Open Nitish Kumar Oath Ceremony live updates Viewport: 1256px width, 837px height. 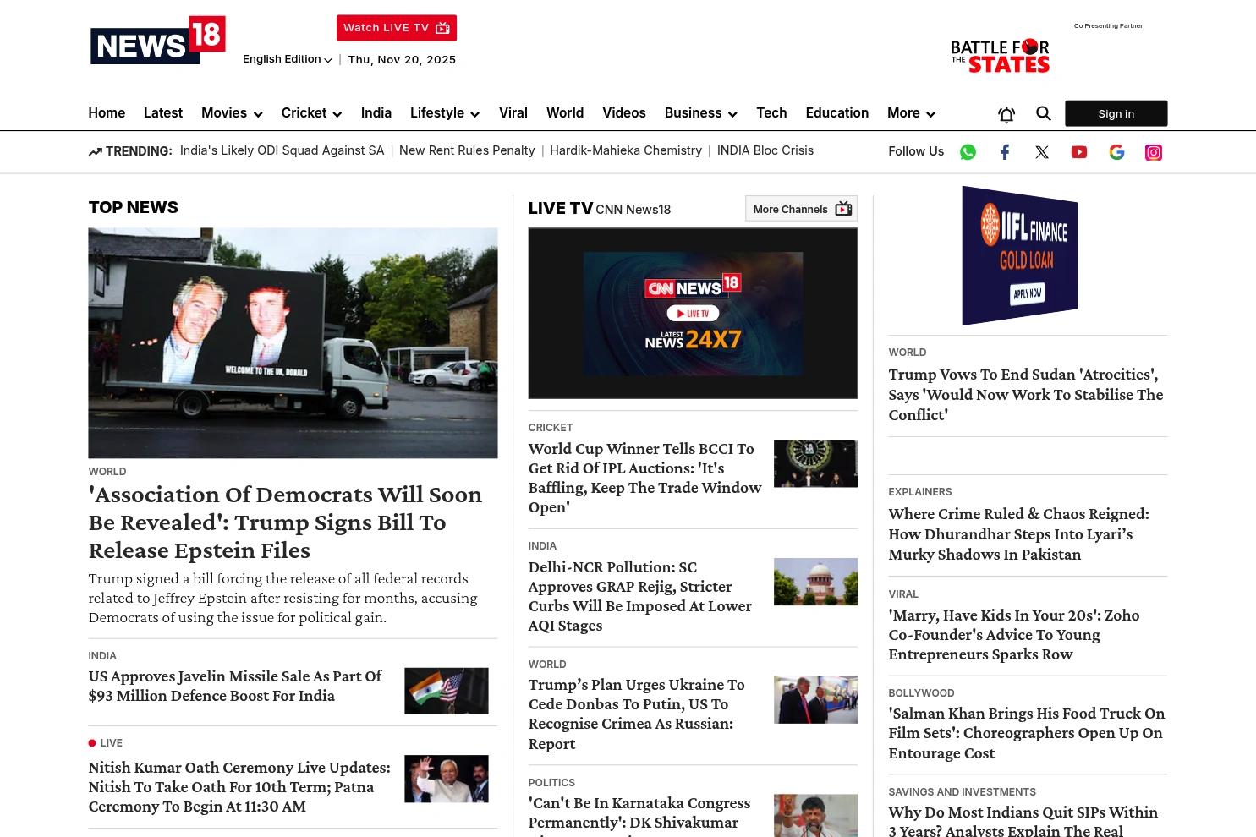pyautogui.click(x=239, y=786)
